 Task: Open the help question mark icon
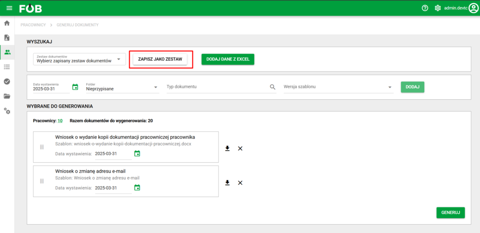[x=425, y=8]
